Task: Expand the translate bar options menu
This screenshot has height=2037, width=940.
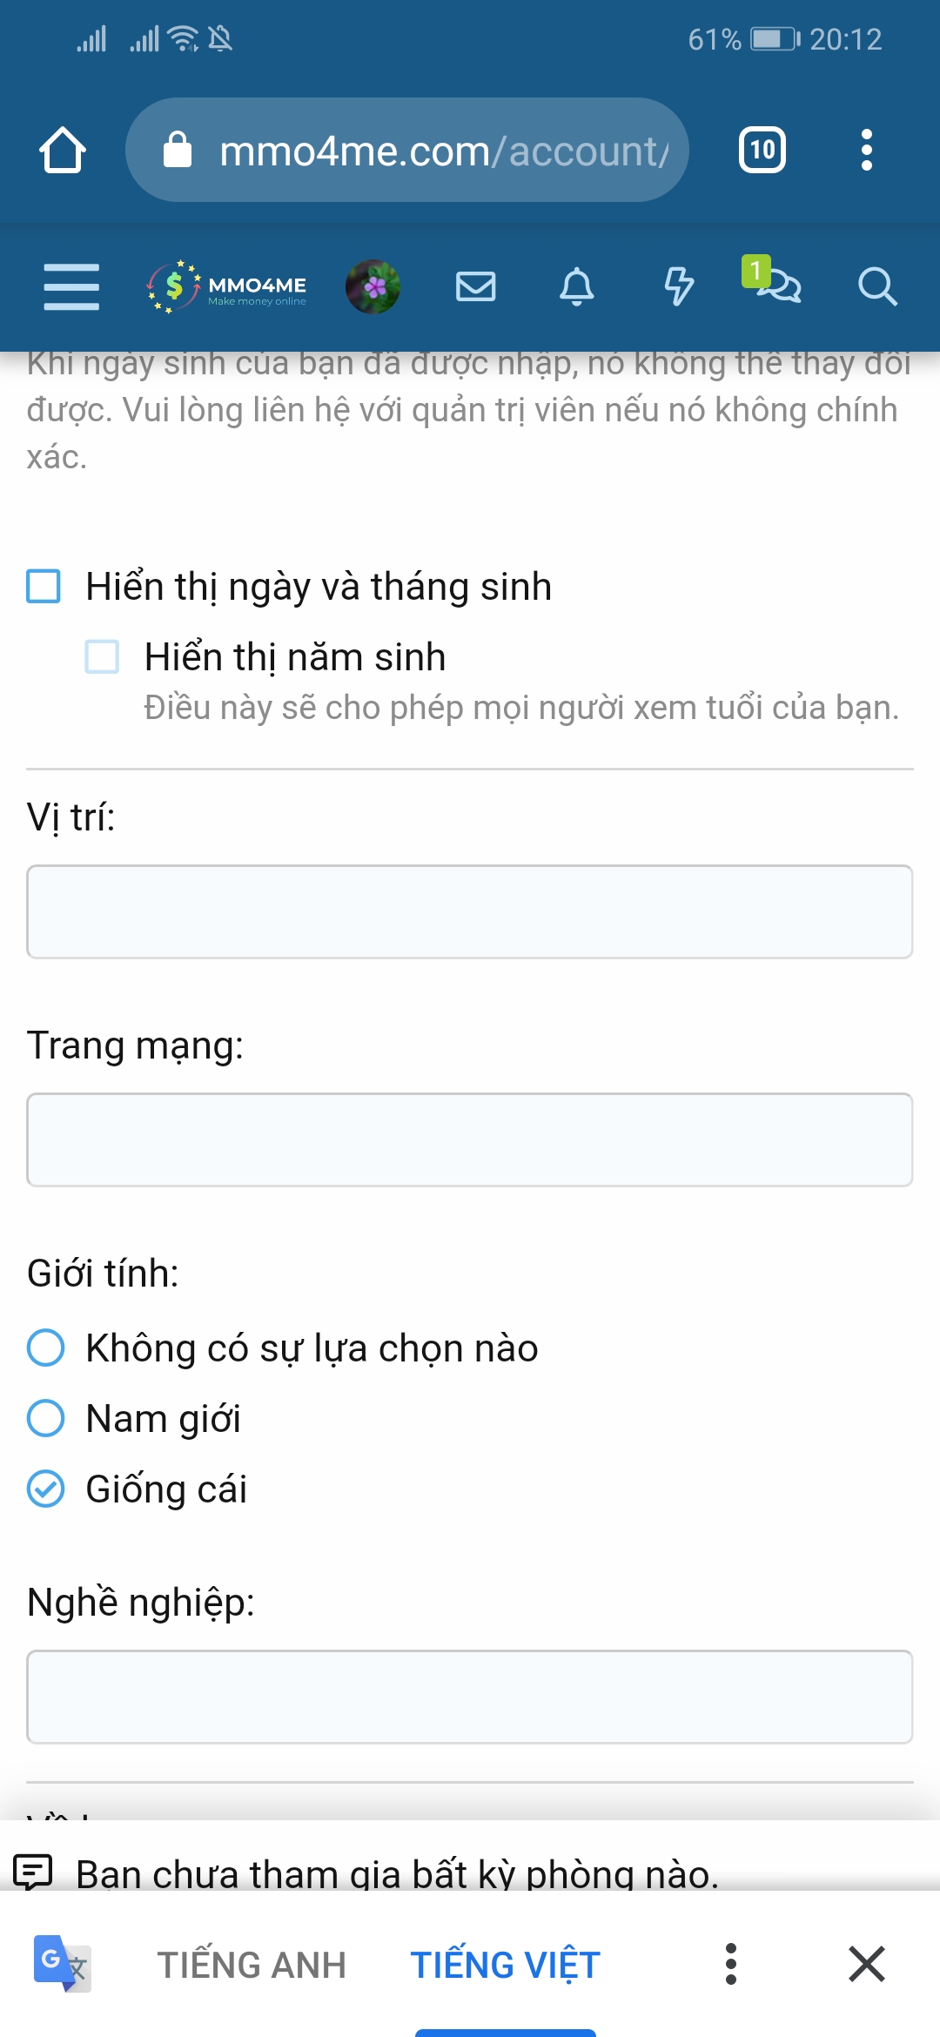Action: 731,1965
